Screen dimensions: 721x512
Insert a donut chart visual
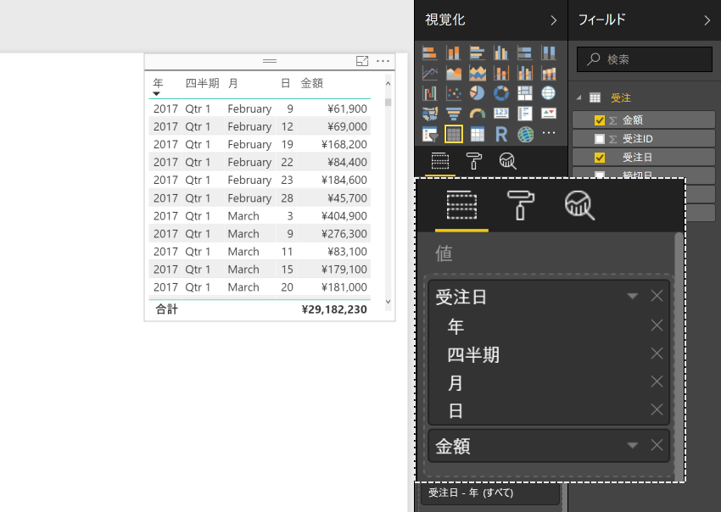(x=500, y=93)
